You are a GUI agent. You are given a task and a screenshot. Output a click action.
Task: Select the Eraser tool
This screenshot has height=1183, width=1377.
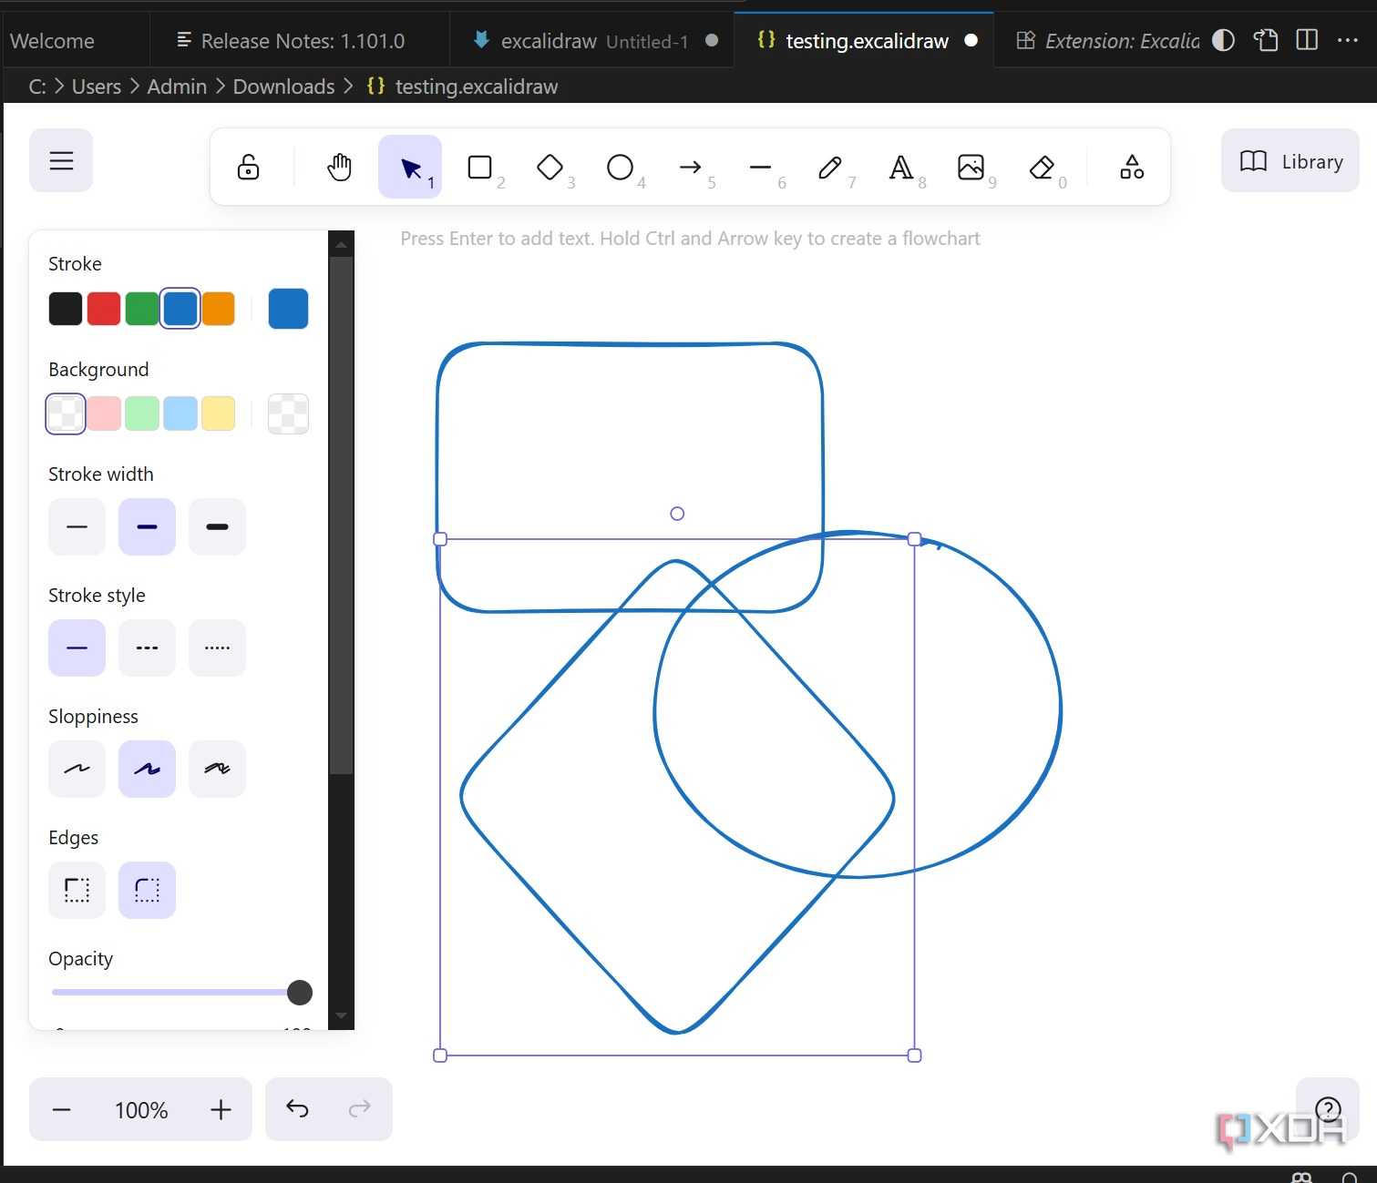[1041, 168]
